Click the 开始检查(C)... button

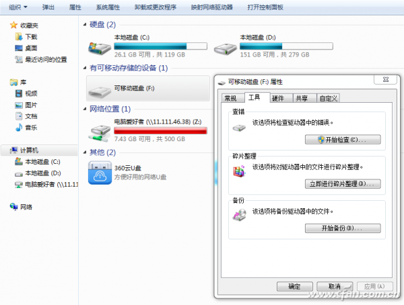click(x=343, y=140)
